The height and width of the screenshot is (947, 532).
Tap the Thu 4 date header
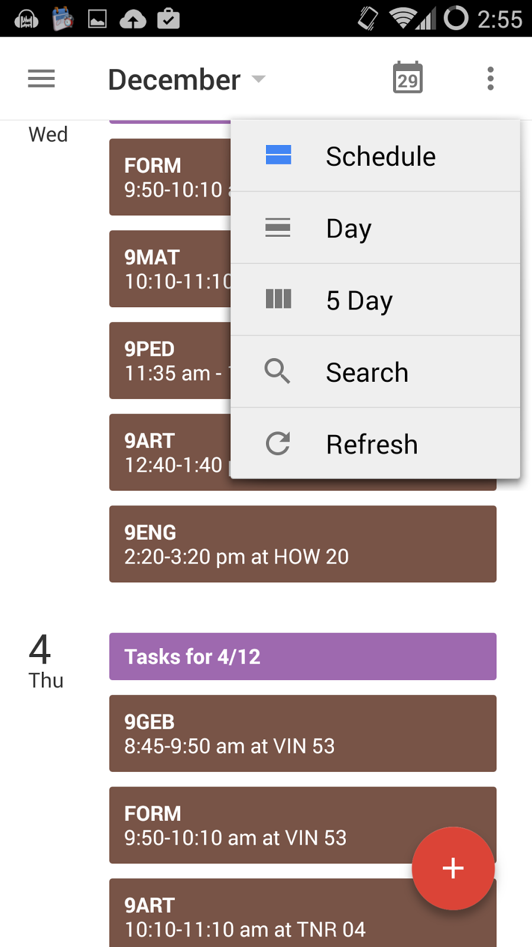pos(46,661)
